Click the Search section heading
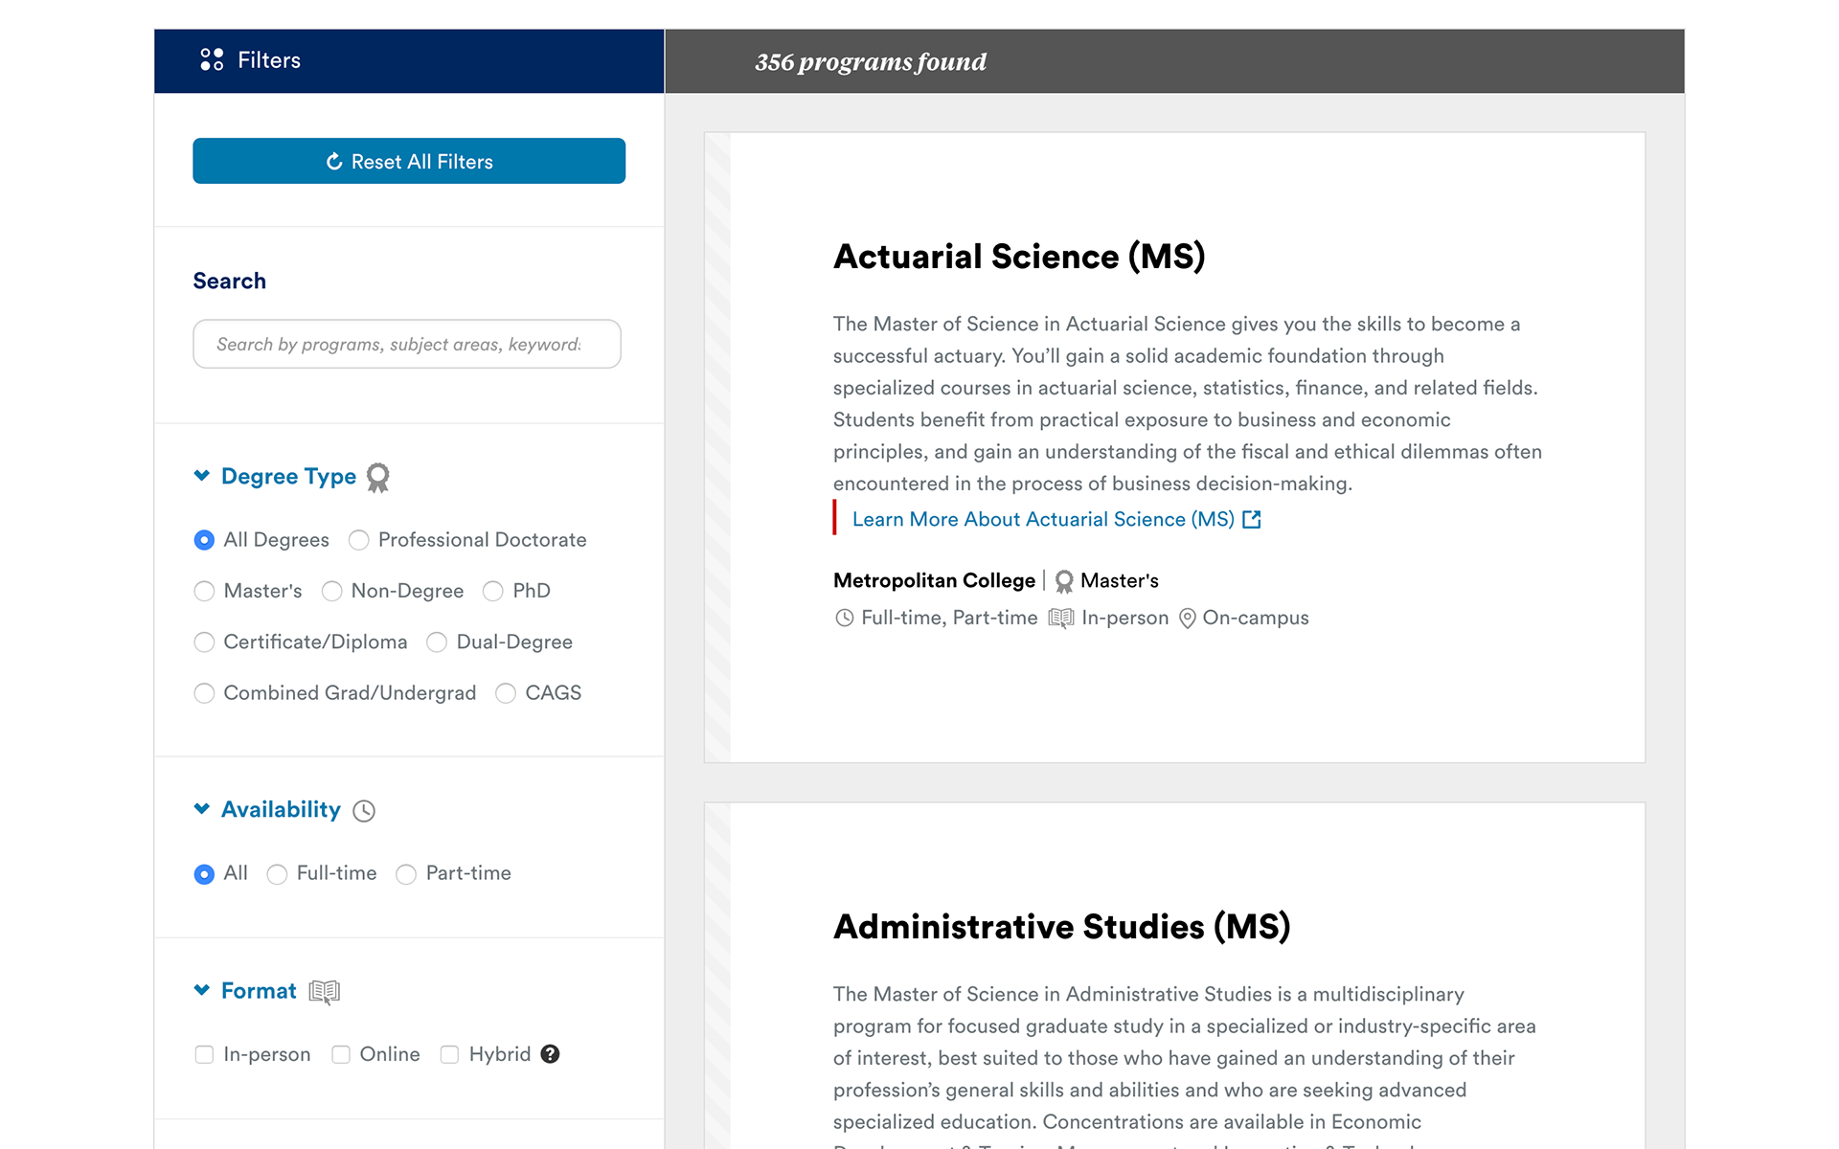Image resolution: width=1839 pixels, height=1149 pixels. (230, 281)
